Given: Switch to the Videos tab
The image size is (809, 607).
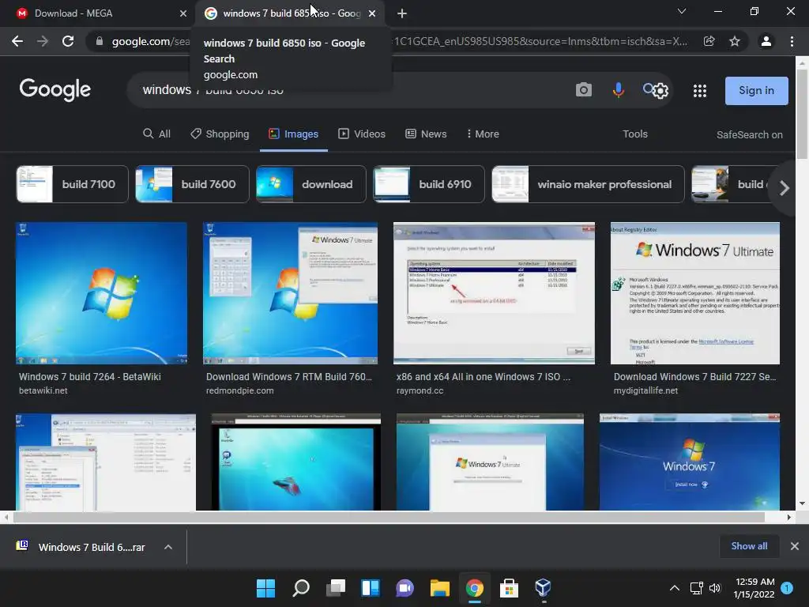Looking at the screenshot, I should (362, 134).
